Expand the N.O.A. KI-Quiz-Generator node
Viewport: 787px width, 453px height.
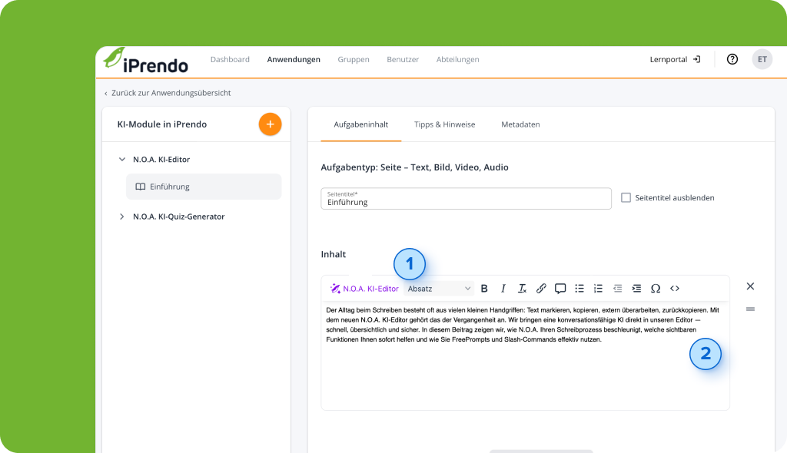pos(121,217)
